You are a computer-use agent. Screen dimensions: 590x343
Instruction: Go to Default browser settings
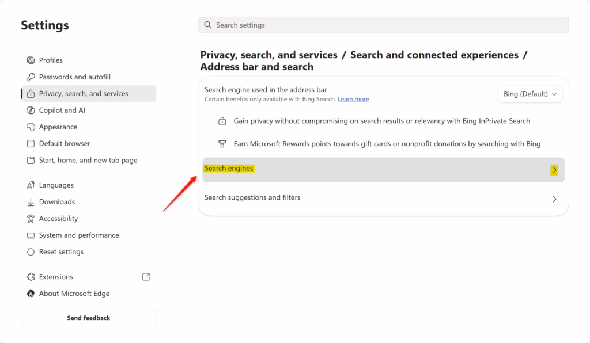coord(88,143)
